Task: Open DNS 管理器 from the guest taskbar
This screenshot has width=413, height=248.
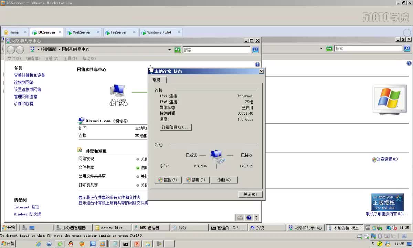Action: tap(151, 228)
